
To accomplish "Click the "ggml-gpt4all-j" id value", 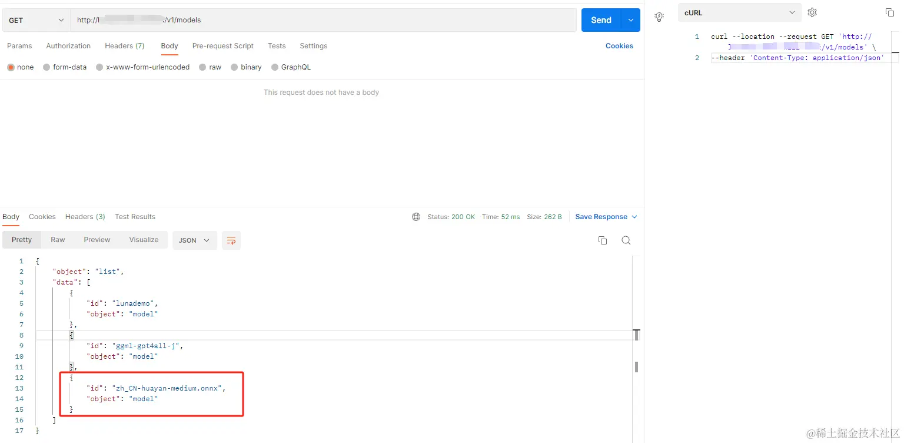I will point(145,346).
